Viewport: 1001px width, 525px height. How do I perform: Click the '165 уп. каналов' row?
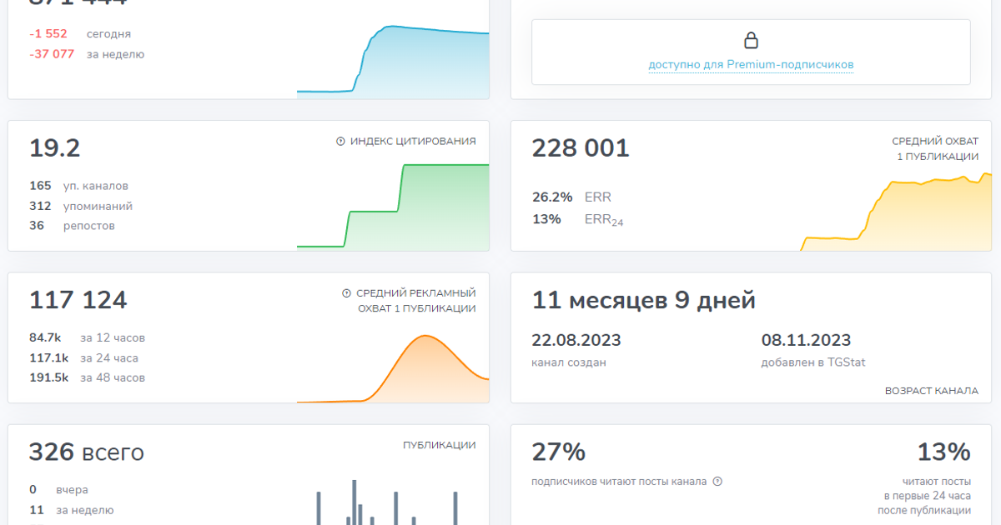pos(79,186)
